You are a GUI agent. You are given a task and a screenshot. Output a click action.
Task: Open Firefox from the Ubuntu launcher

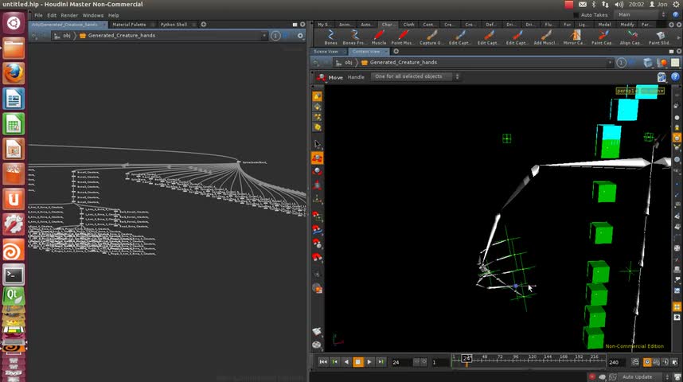point(13,73)
